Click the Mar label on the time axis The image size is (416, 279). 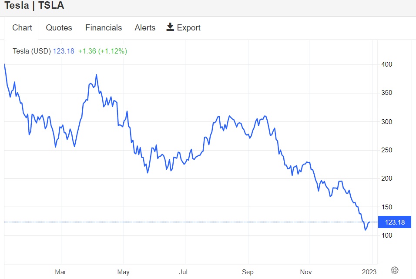pos(61,272)
